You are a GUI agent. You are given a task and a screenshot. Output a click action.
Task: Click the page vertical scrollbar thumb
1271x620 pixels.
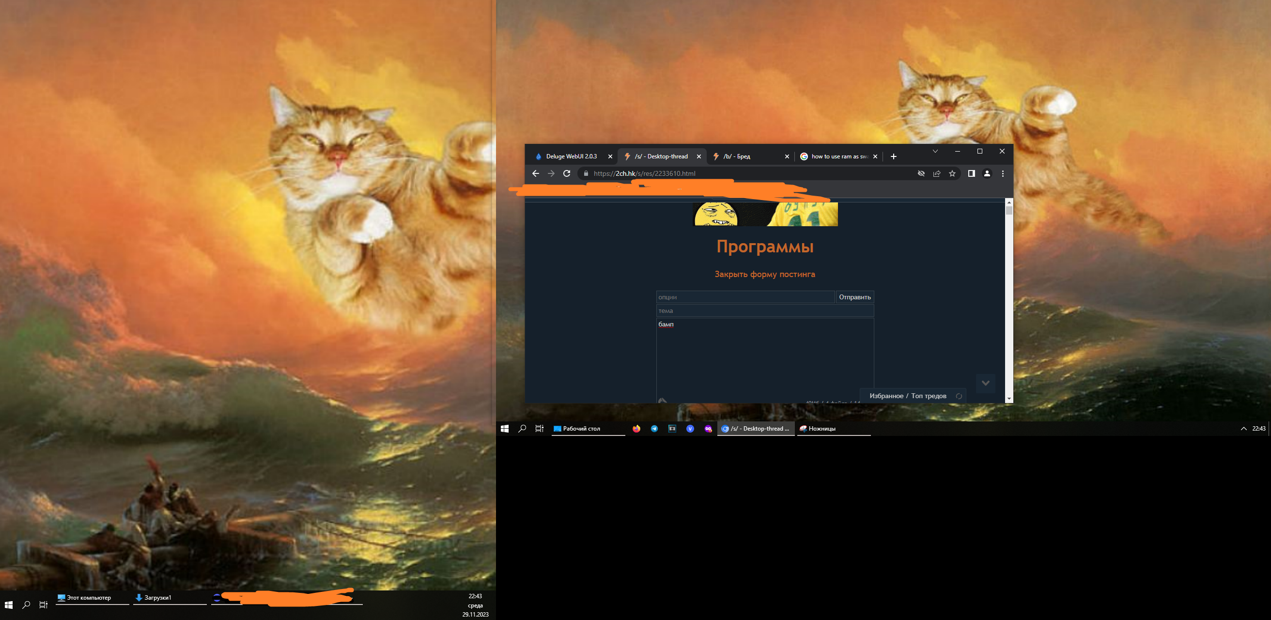coord(1009,211)
